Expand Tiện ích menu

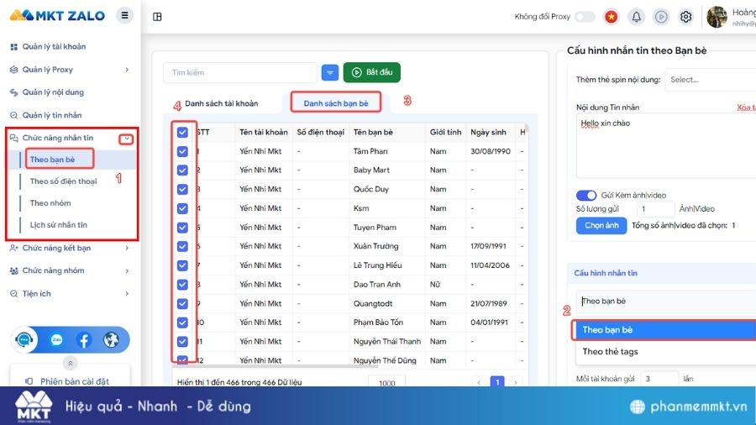pos(70,293)
